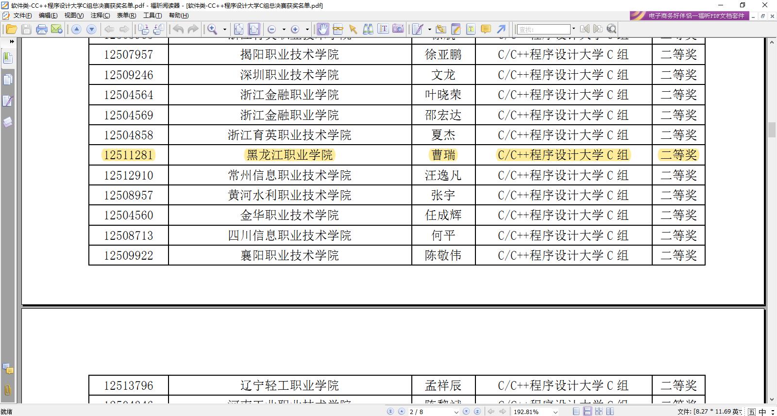
Task: Click the email envelope icon
Action: (56, 29)
